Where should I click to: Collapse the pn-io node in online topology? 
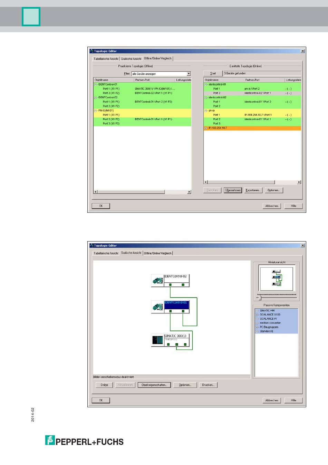point(206,111)
